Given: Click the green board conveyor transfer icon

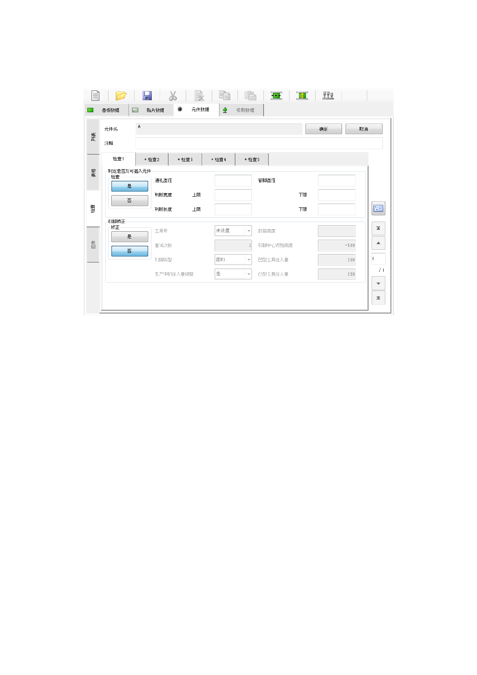Looking at the screenshot, I should pyautogui.click(x=276, y=95).
